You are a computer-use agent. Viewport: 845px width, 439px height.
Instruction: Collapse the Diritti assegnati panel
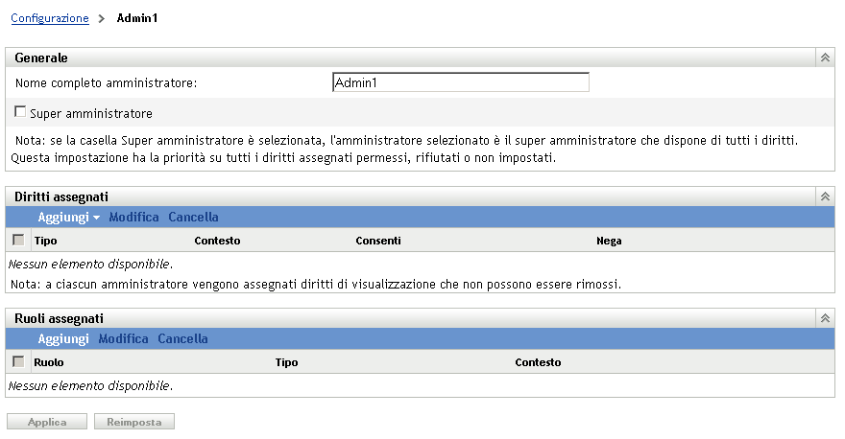point(824,196)
